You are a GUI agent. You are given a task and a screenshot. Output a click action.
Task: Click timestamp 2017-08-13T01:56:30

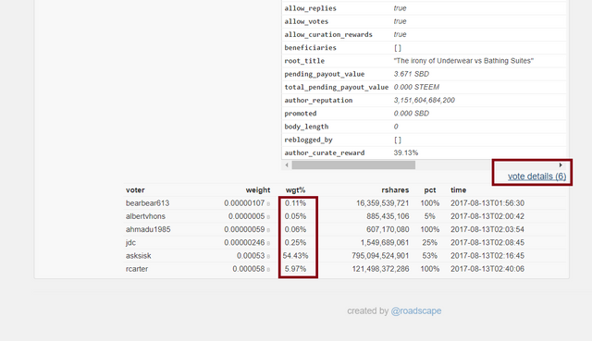click(487, 203)
